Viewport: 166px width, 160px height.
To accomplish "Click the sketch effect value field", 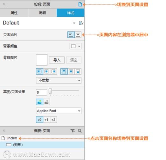I will point(41,92).
